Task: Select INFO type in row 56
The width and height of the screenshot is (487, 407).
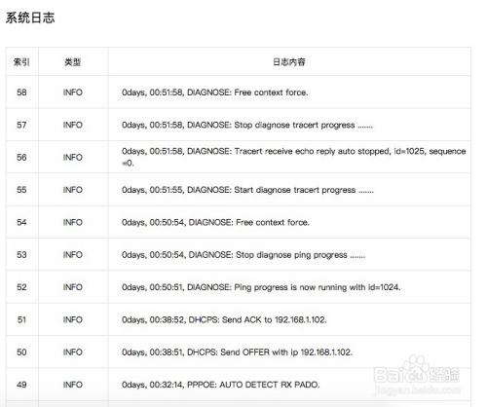Action: click(x=73, y=157)
